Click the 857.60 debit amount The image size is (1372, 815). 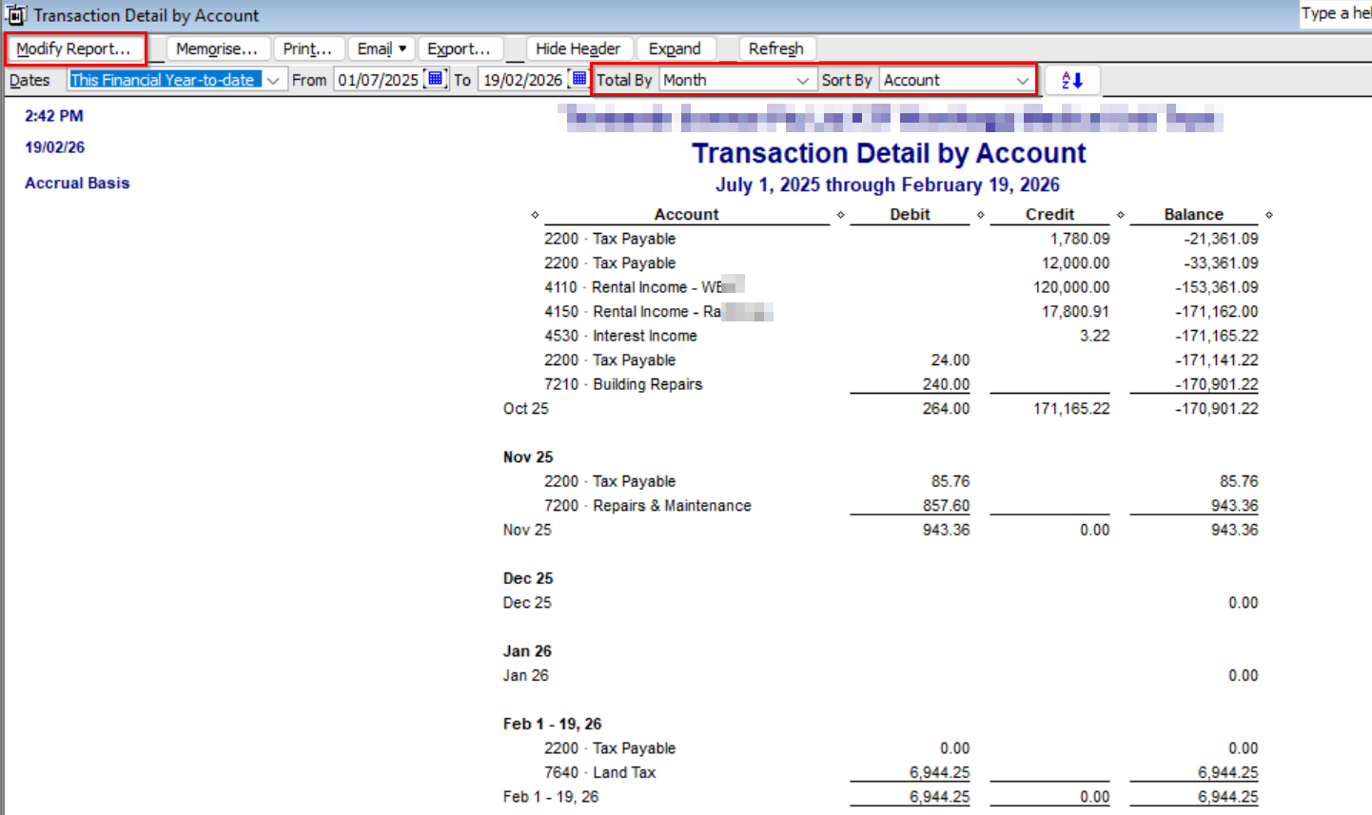pyautogui.click(x=946, y=506)
